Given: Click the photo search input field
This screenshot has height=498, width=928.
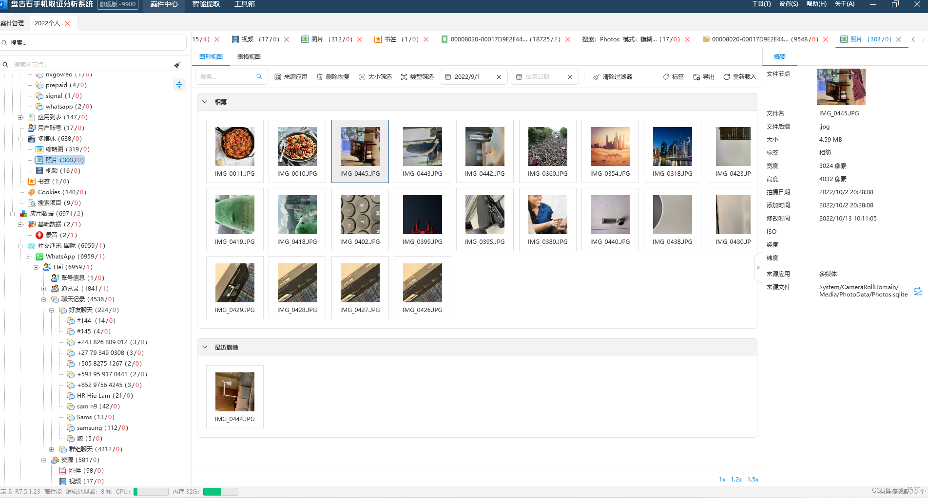Looking at the screenshot, I should 227,77.
